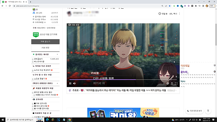Open media control playlist icon
The width and height of the screenshot is (217, 122).
199,6
